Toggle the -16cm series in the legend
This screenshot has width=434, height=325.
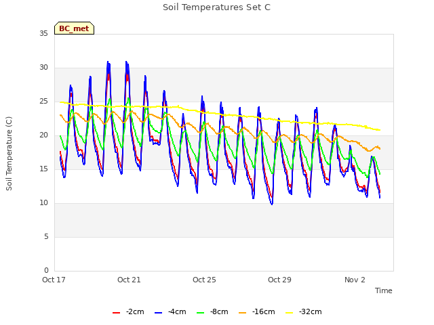pos(257,312)
